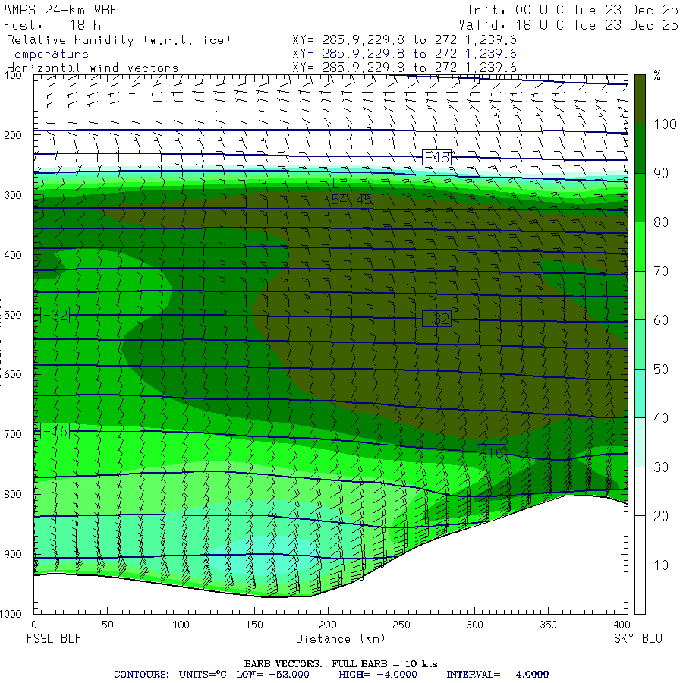683x683 pixels.
Task: Click the colorbar segment between 40 and 50
Action: tap(640, 393)
